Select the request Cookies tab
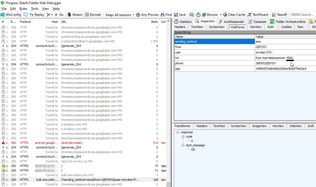The height and width of the screenshot is (187, 316). point(286,27)
